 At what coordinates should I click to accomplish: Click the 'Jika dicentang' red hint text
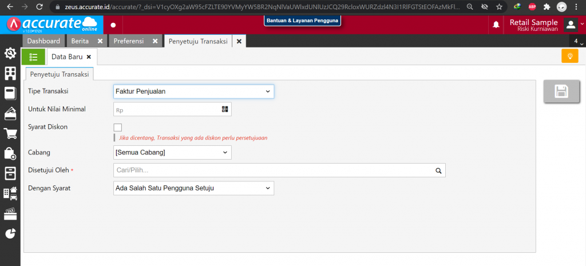[x=193, y=138]
